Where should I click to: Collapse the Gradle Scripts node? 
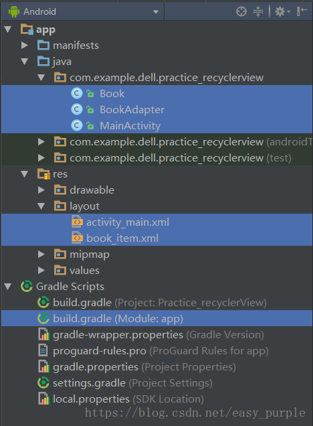coord(8,287)
